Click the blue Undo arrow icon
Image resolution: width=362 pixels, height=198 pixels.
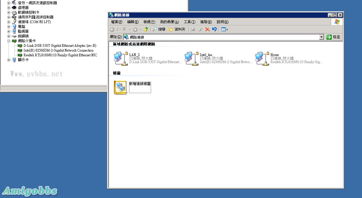point(214,29)
